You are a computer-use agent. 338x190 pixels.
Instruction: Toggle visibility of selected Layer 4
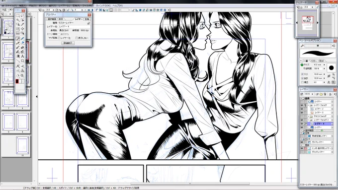click(302, 124)
